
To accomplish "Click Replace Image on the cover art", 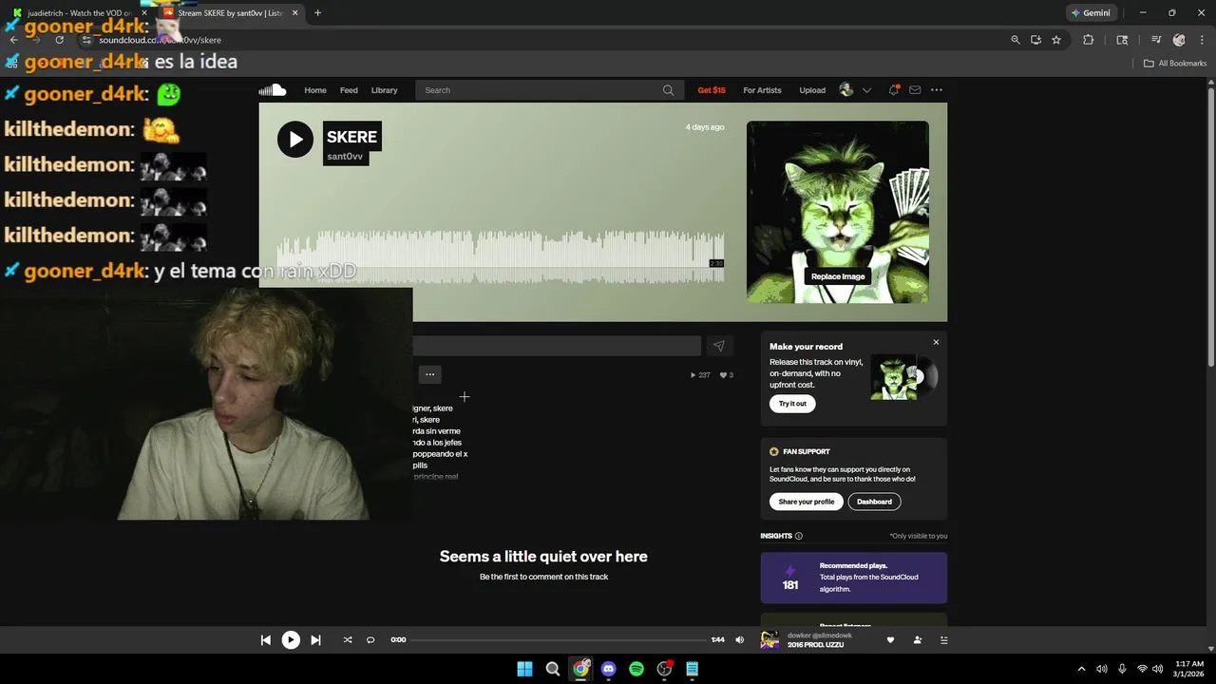I will click(838, 276).
